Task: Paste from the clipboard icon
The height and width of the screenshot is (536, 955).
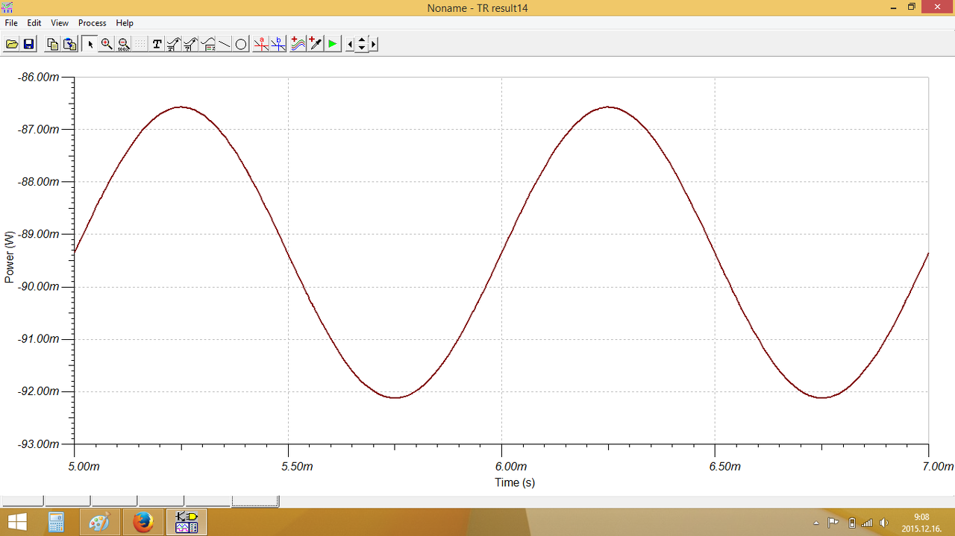Action: (69, 44)
